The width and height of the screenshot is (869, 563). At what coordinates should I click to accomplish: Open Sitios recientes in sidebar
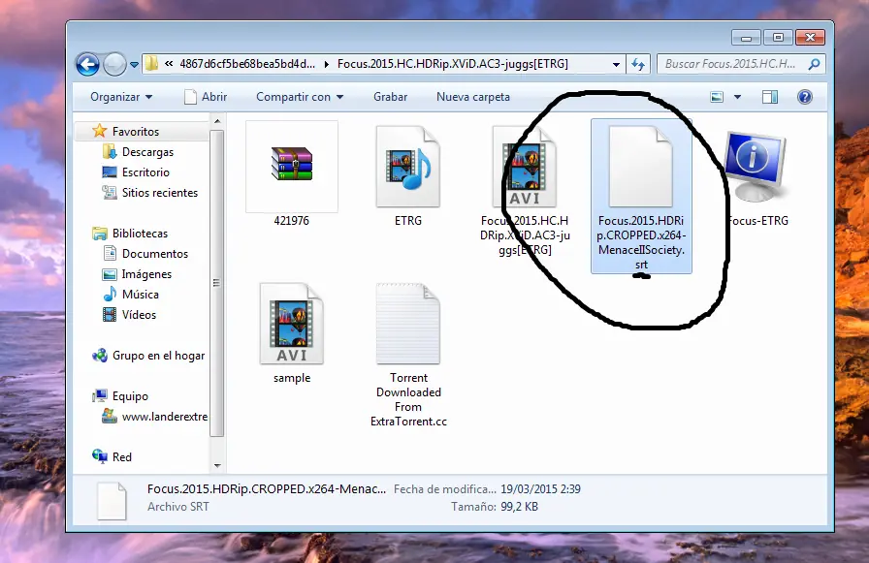[160, 193]
